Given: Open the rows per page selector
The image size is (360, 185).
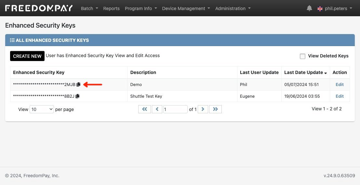Looking at the screenshot, I should pos(42,109).
